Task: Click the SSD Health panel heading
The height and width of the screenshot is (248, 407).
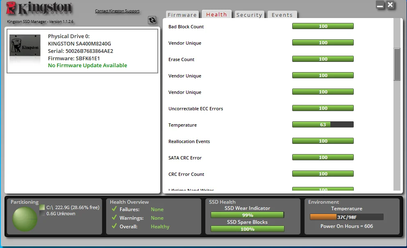Action: (222, 202)
